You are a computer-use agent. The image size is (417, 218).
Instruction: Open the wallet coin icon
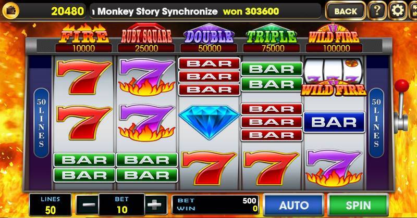[10, 10]
